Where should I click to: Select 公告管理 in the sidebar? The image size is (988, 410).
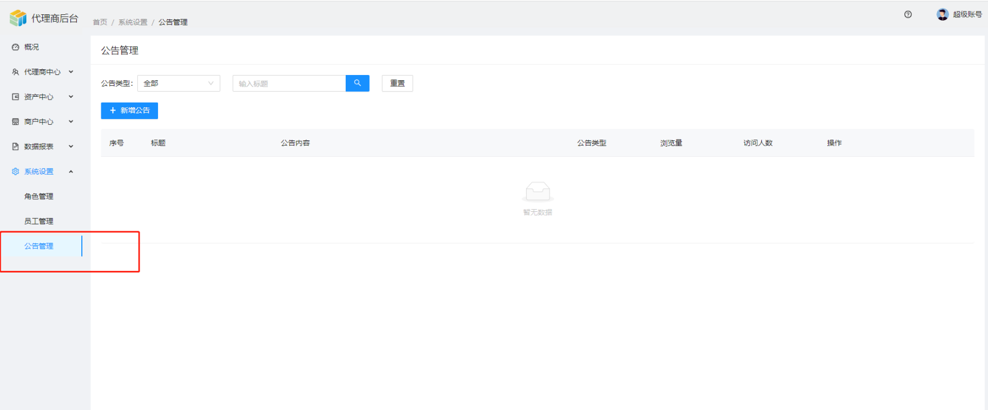click(x=39, y=246)
